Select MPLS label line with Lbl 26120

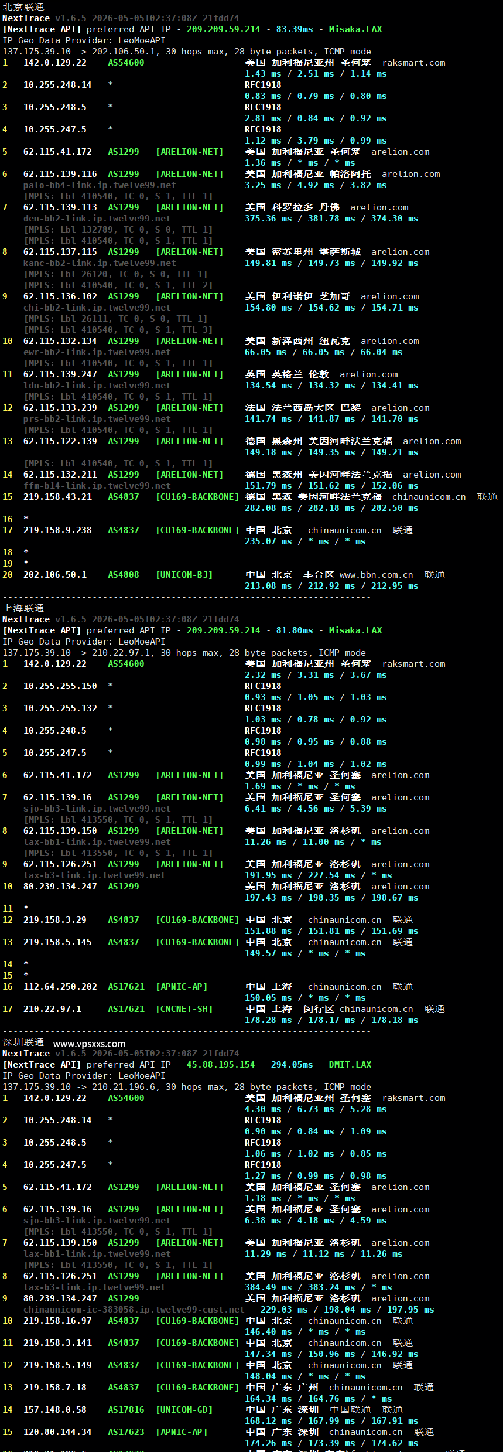[115, 274]
